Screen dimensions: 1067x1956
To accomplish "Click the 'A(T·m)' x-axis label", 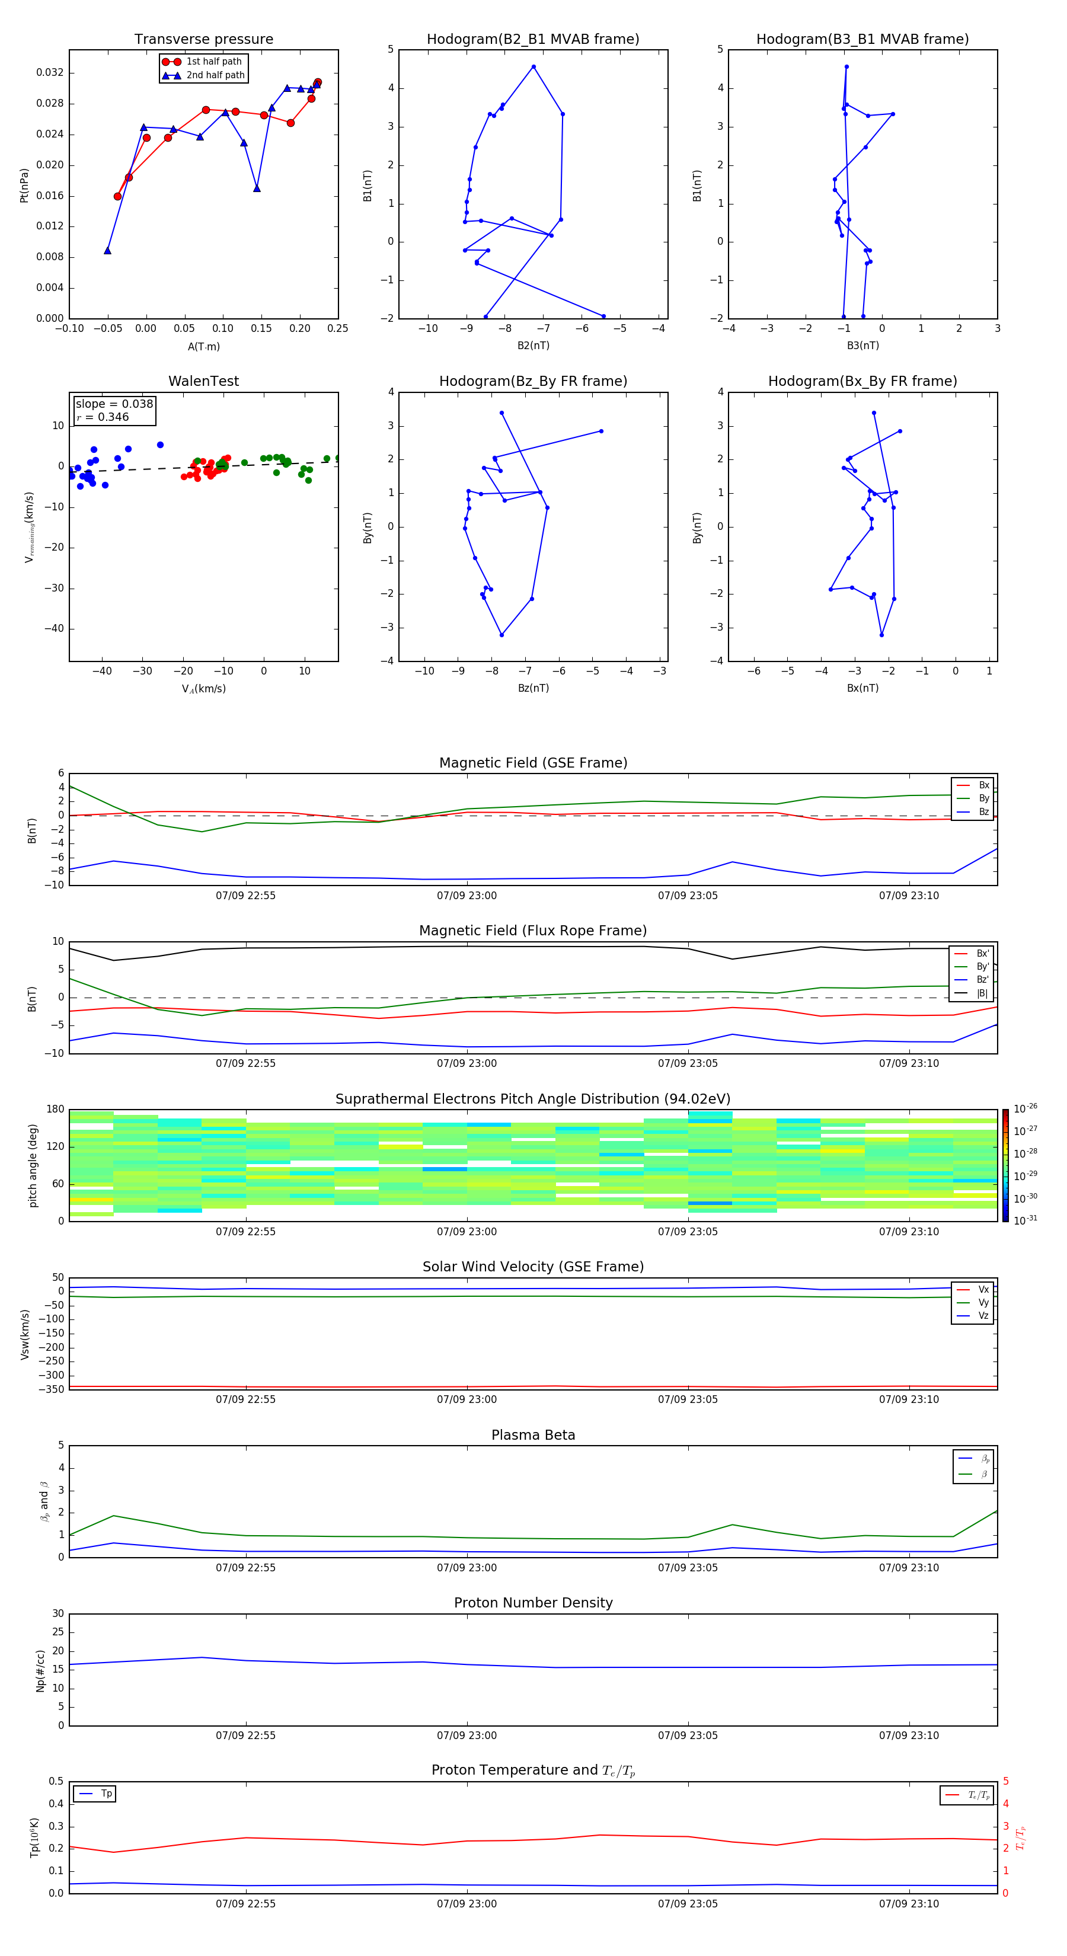I will pyautogui.click(x=203, y=346).
